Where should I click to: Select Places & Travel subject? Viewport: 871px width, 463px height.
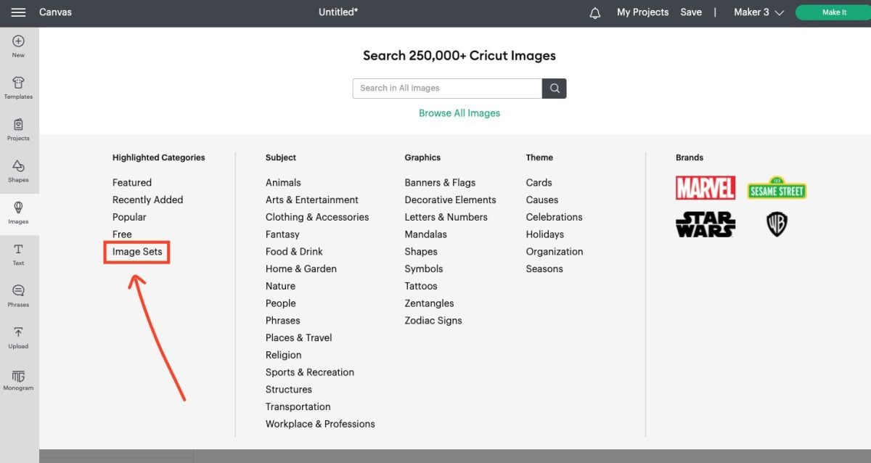coord(299,338)
